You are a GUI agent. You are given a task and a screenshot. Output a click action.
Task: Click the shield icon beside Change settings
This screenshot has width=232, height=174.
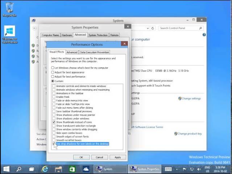coord(180,98)
